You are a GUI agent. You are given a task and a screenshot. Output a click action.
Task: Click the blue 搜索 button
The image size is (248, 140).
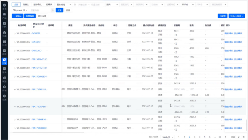point(59,10)
